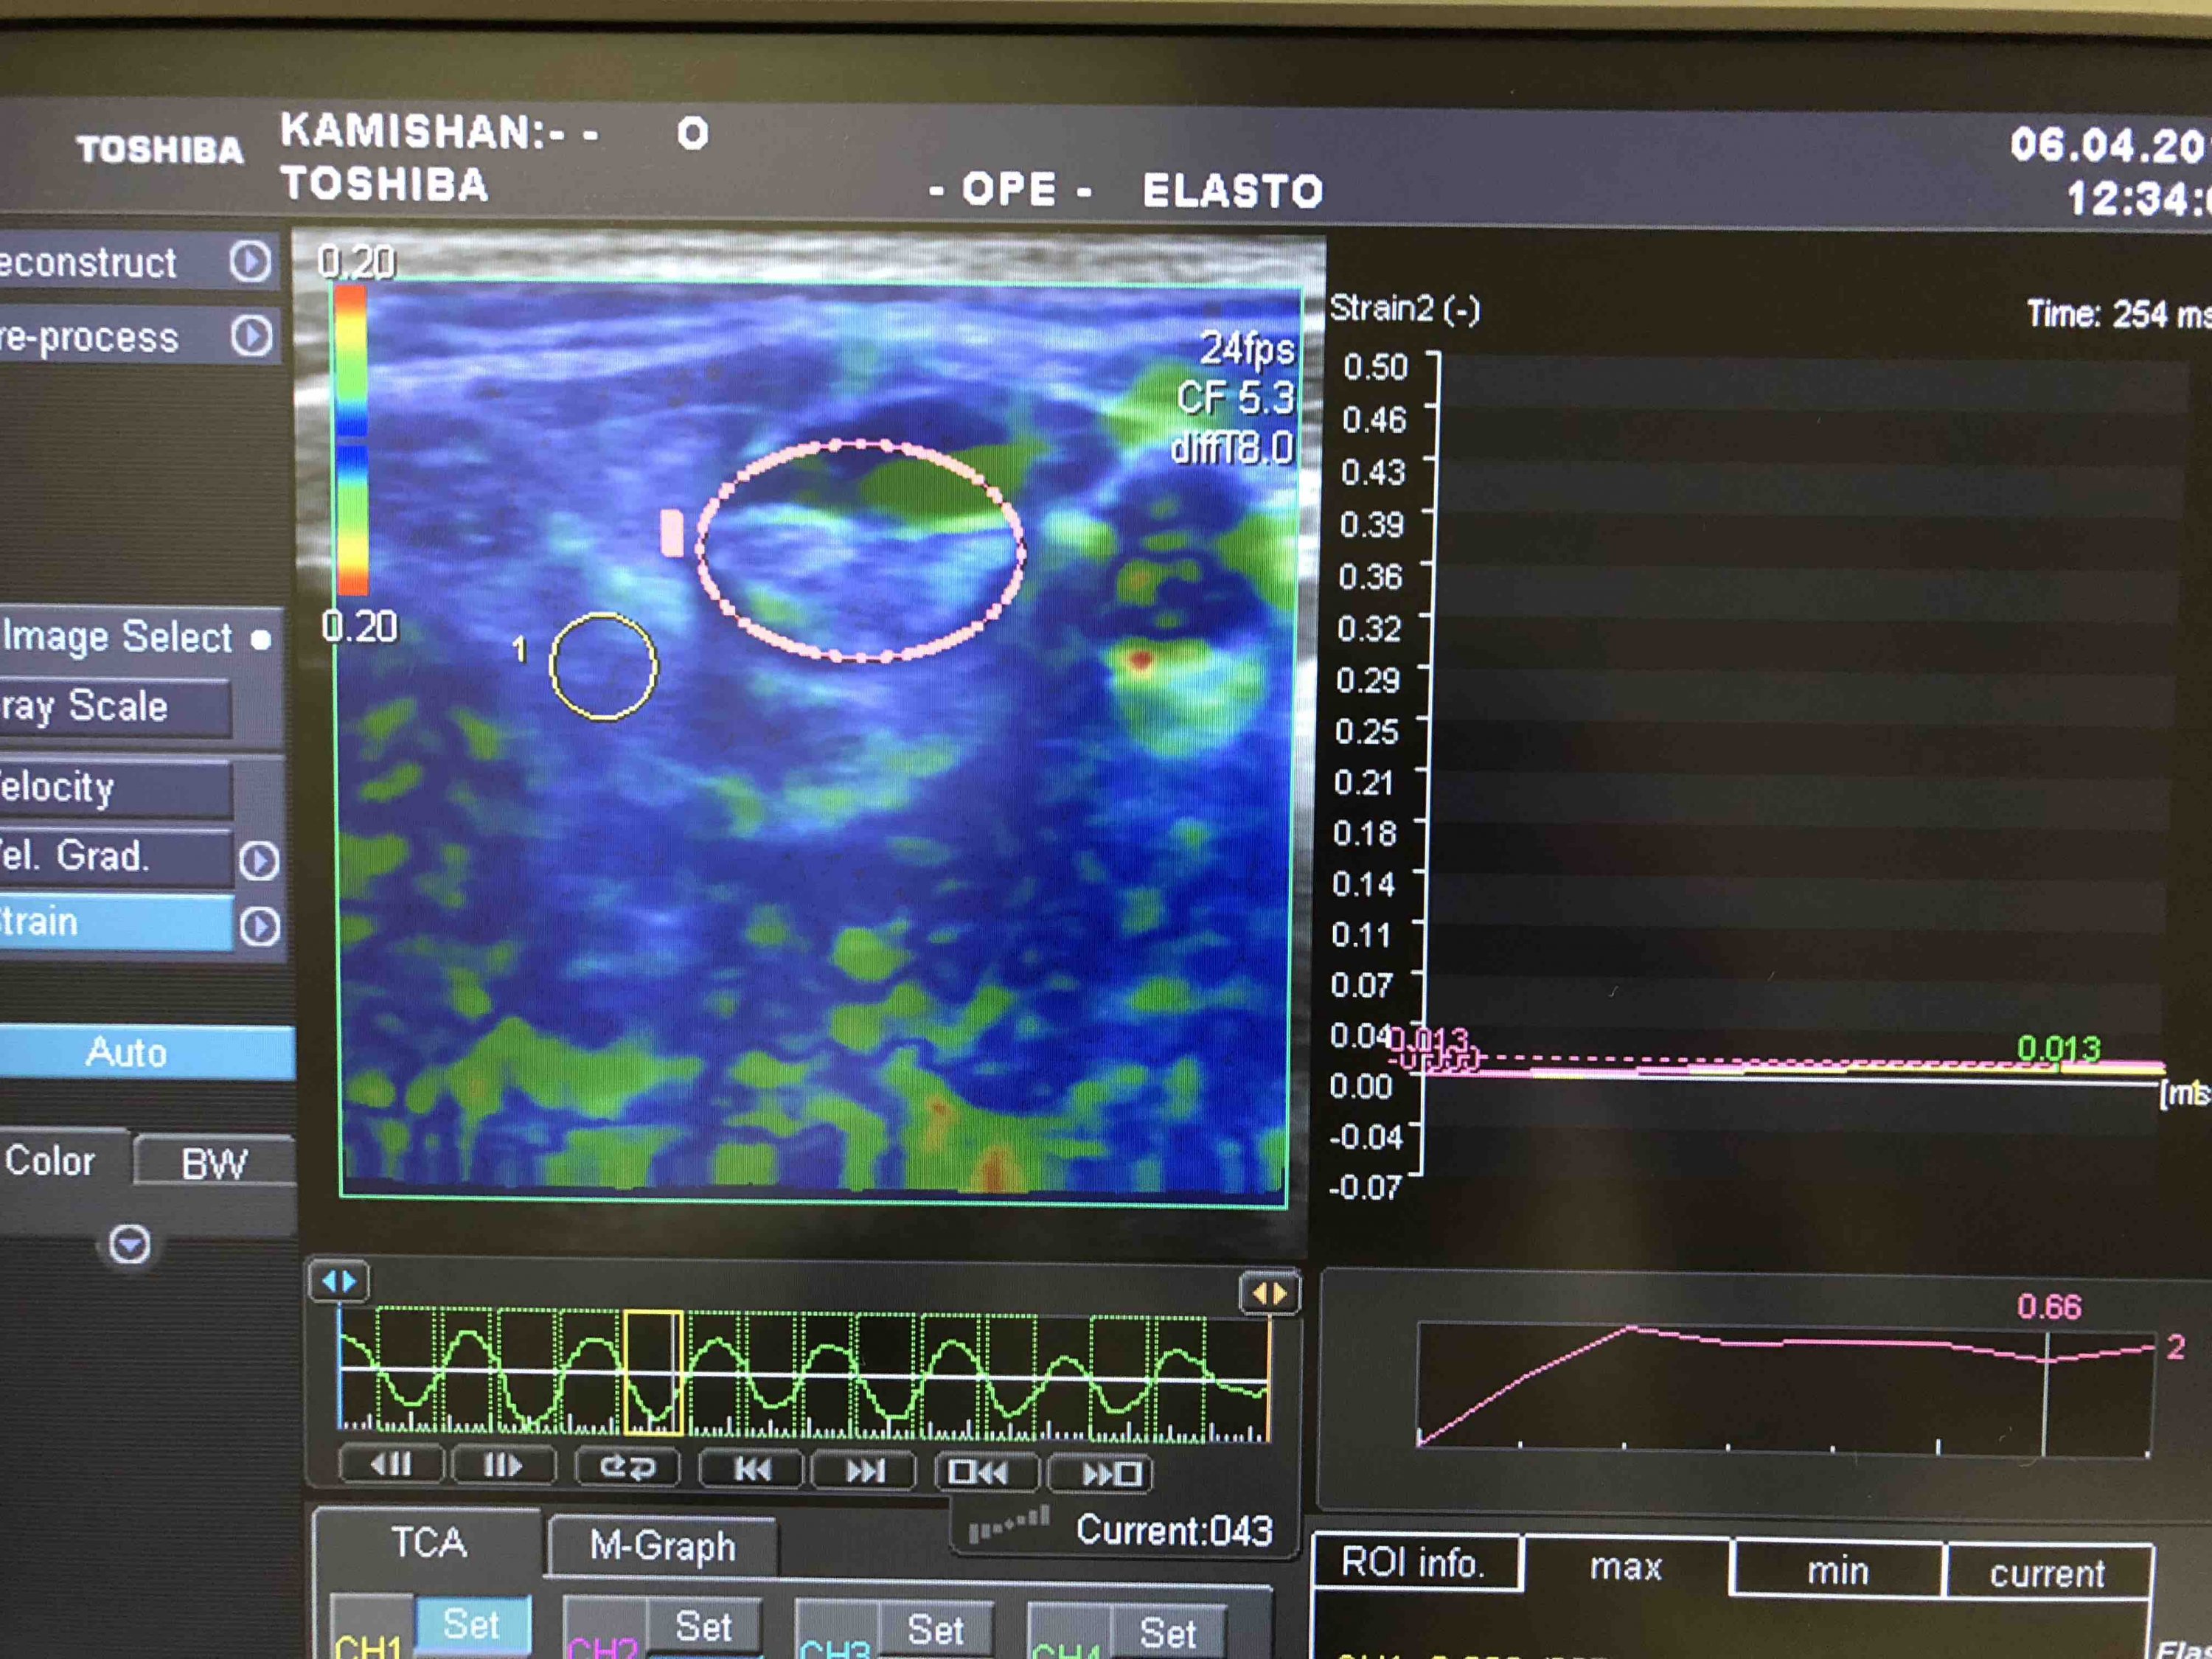Switch to the M-Graph tab
The image size is (2212, 1659).
662,1546
